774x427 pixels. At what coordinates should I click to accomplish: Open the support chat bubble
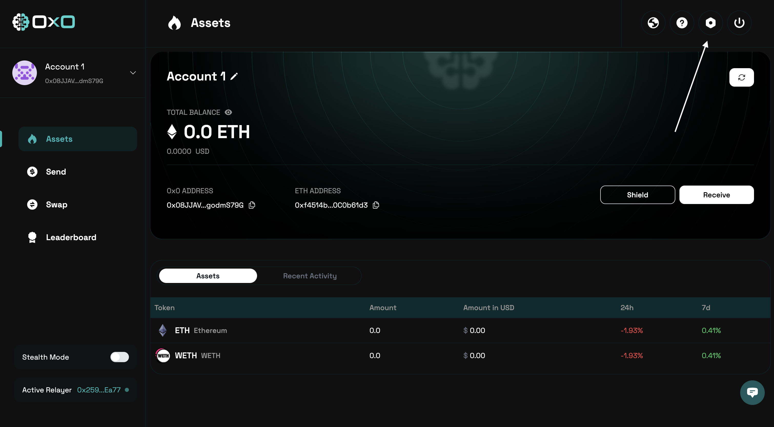point(752,392)
